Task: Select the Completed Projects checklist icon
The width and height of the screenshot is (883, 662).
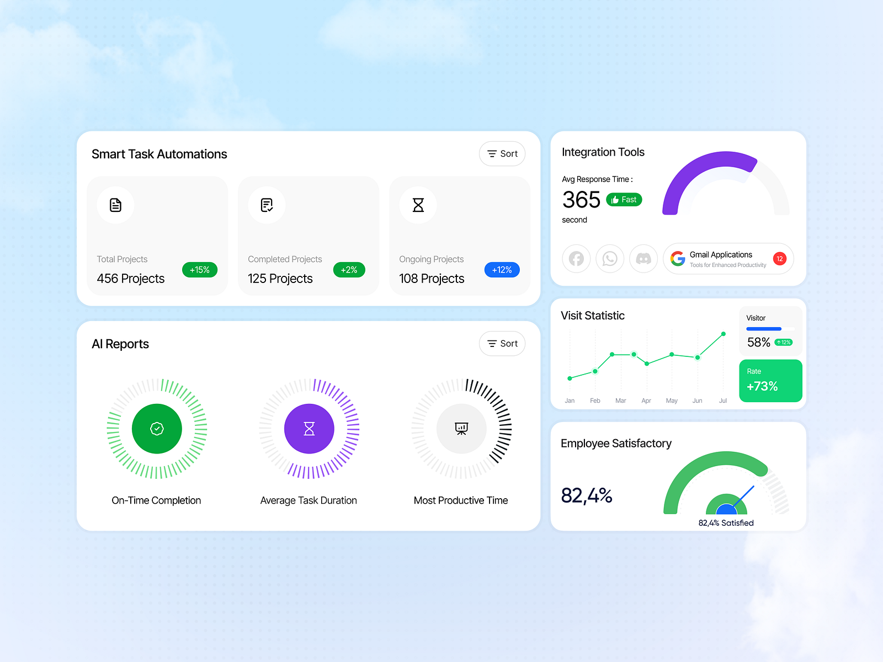Action: [266, 205]
